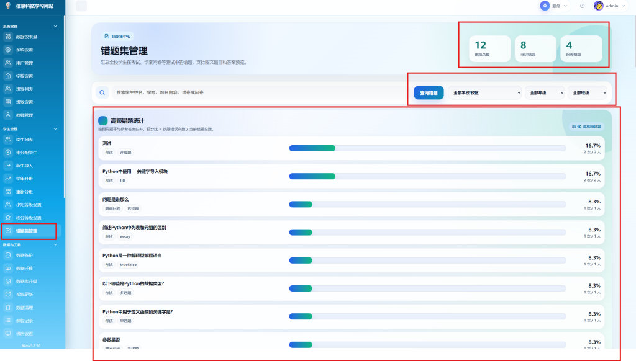
Task: Open 数据清理 with the trash icon
Action: [8, 307]
